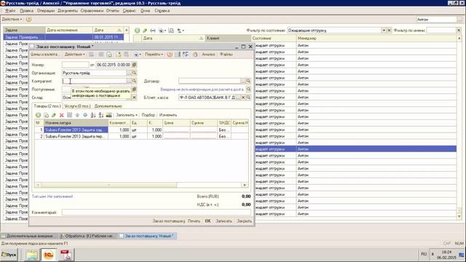Screen dimensions: 466x262
Task: Expand the Перейти dropdown in the order form
Action: [x=154, y=55]
